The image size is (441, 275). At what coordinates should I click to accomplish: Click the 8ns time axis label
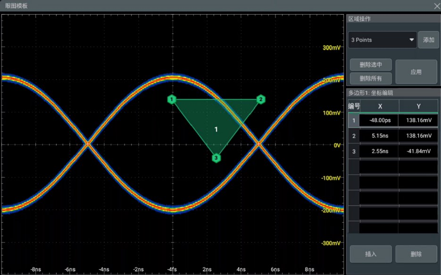click(x=309, y=269)
